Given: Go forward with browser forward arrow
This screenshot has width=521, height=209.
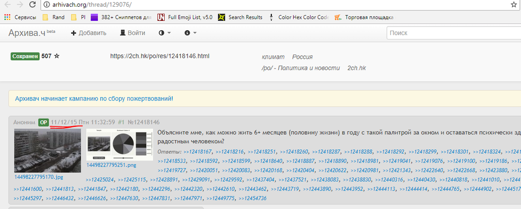Looking at the screenshot, I should click(20, 5).
